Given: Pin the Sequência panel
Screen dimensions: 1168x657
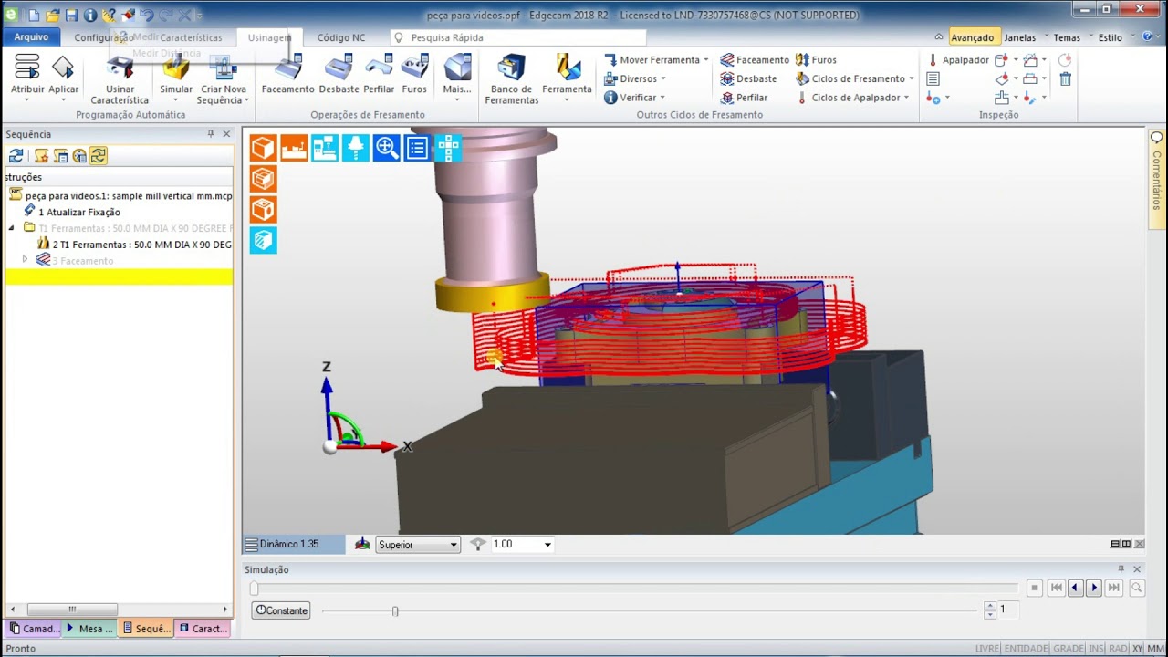Looking at the screenshot, I should coord(211,134).
